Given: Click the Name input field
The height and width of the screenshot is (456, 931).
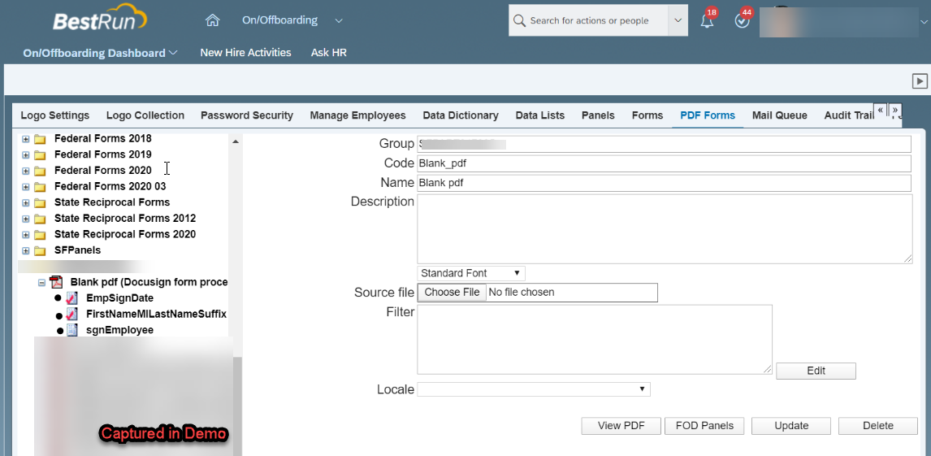Looking at the screenshot, I should (665, 183).
